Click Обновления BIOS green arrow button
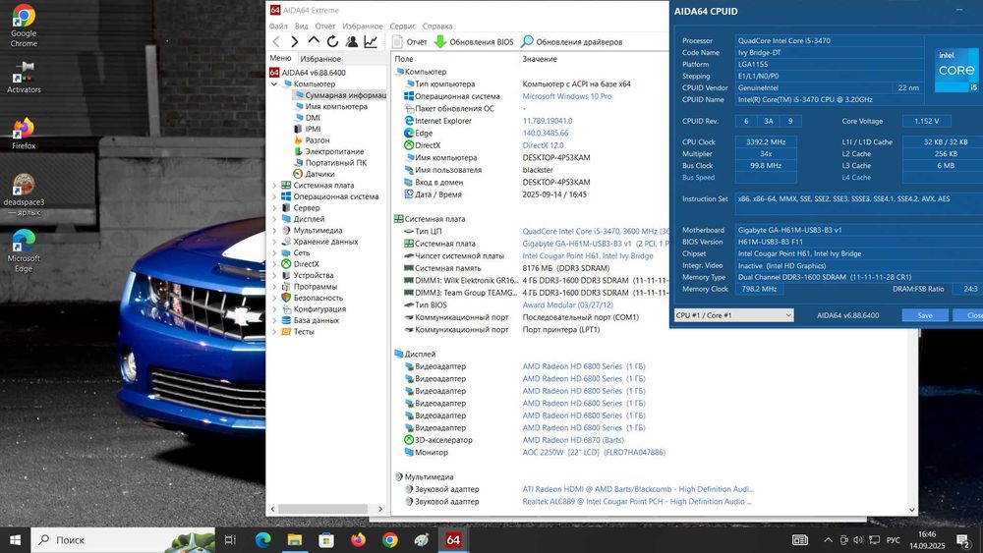The height and width of the screenshot is (553, 983). click(474, 42)
